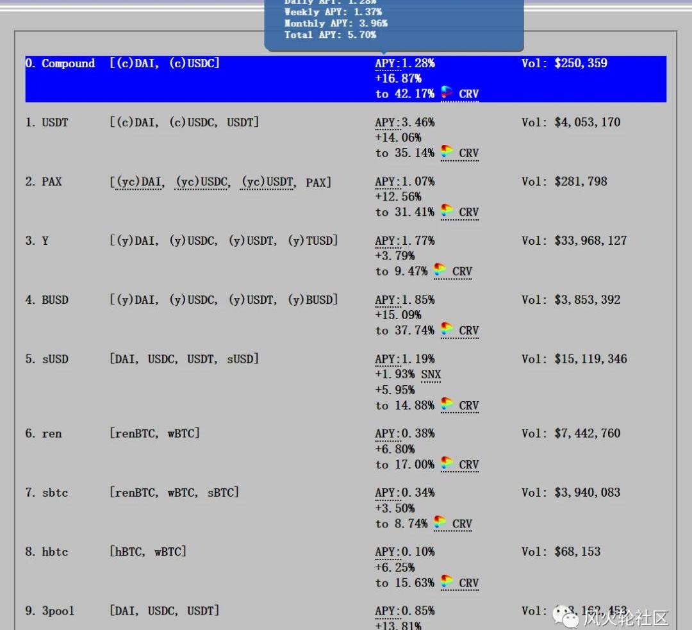Click the underlined (yc)DAI coin in PAX row
Image resolution: width=692 pixels, height=630 pixels.
(x=140, y=182)
